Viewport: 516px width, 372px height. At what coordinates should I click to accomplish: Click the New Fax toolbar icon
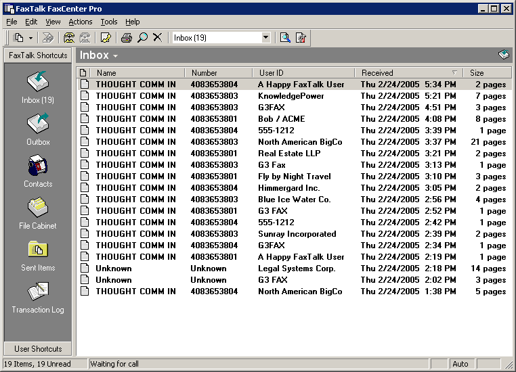[18, 38]
